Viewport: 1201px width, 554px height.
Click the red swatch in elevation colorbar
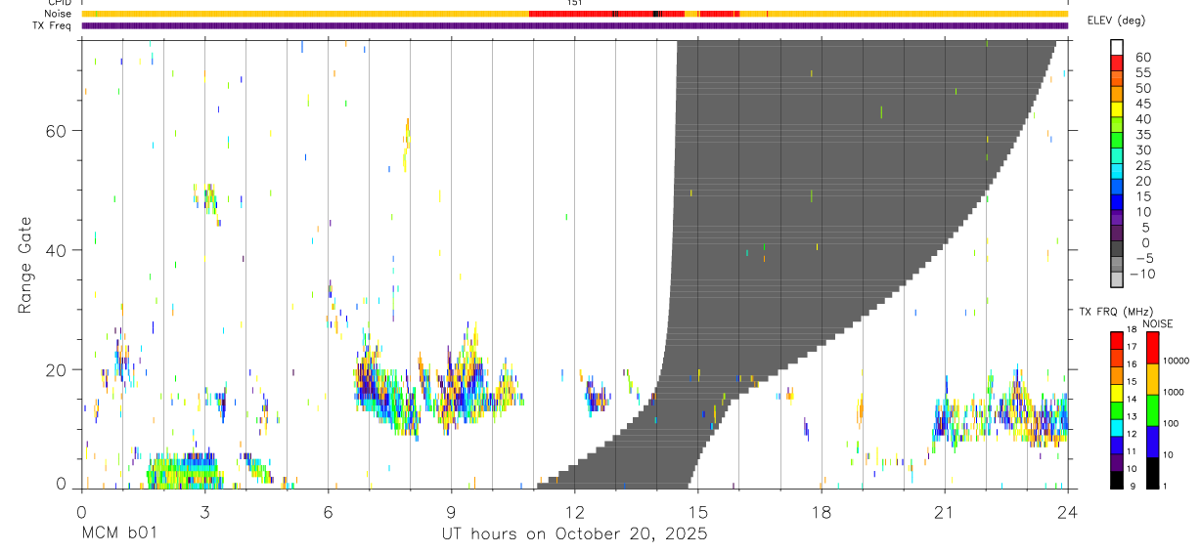point(1117,63)
